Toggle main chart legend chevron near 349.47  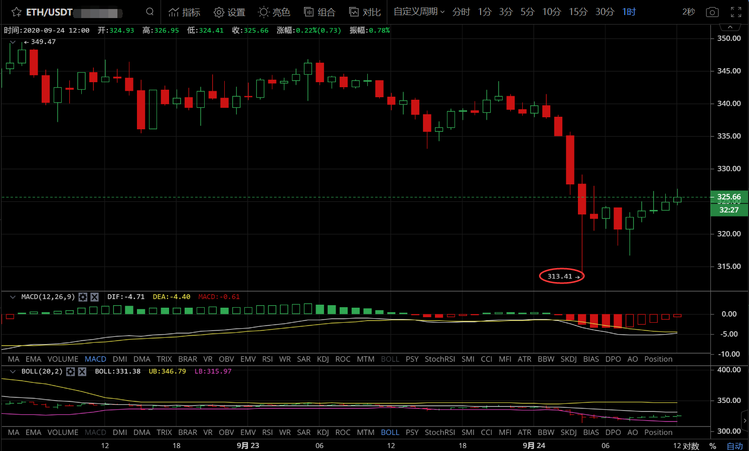(13, 42)
